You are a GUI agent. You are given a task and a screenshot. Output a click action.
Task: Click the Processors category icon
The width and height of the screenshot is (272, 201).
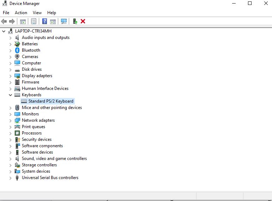point(17,133)
